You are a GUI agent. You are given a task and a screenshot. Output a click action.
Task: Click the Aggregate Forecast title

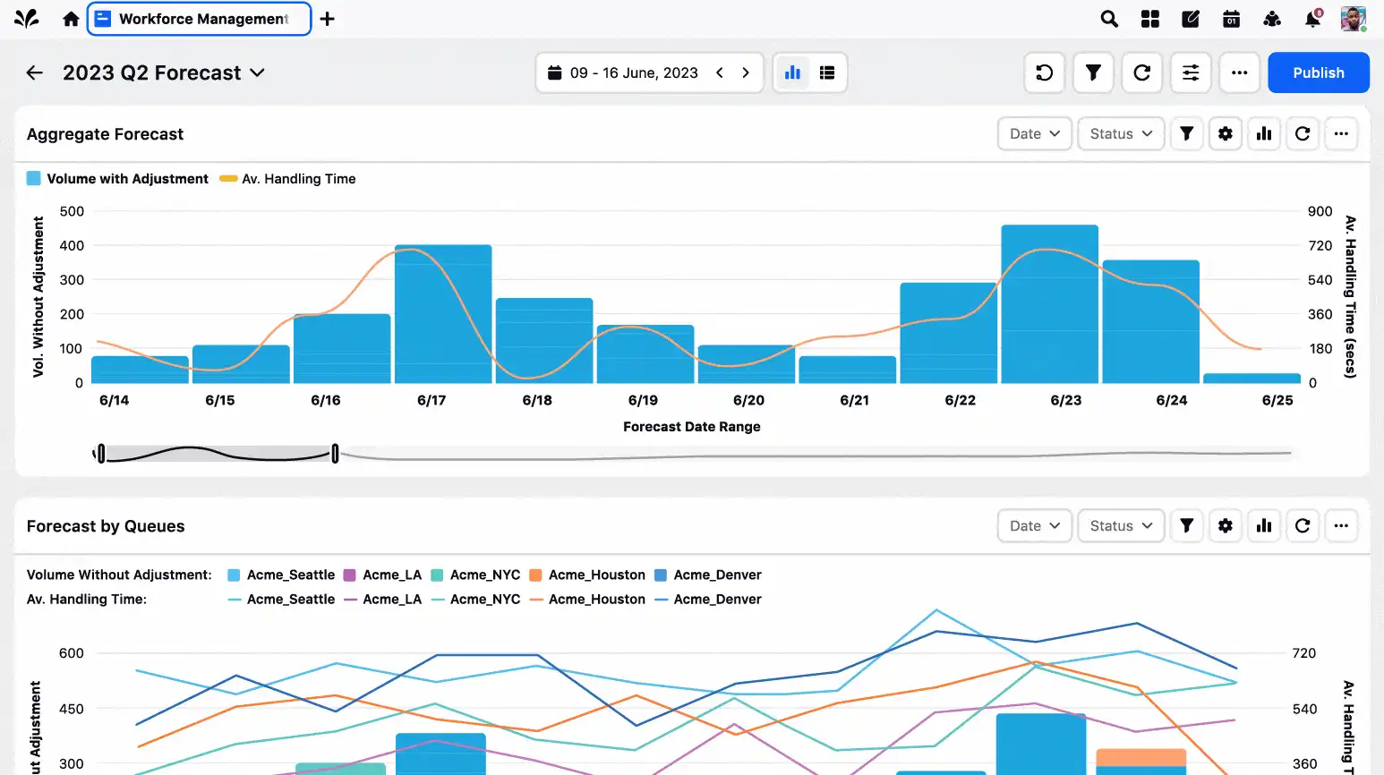[x=105, y=134]
